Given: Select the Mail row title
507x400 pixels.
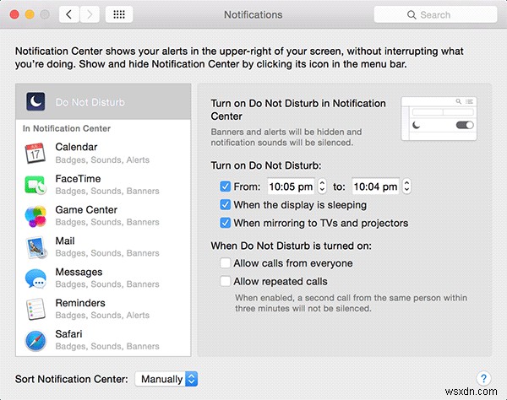Looking at the screenshot, I should click(65, 241).
